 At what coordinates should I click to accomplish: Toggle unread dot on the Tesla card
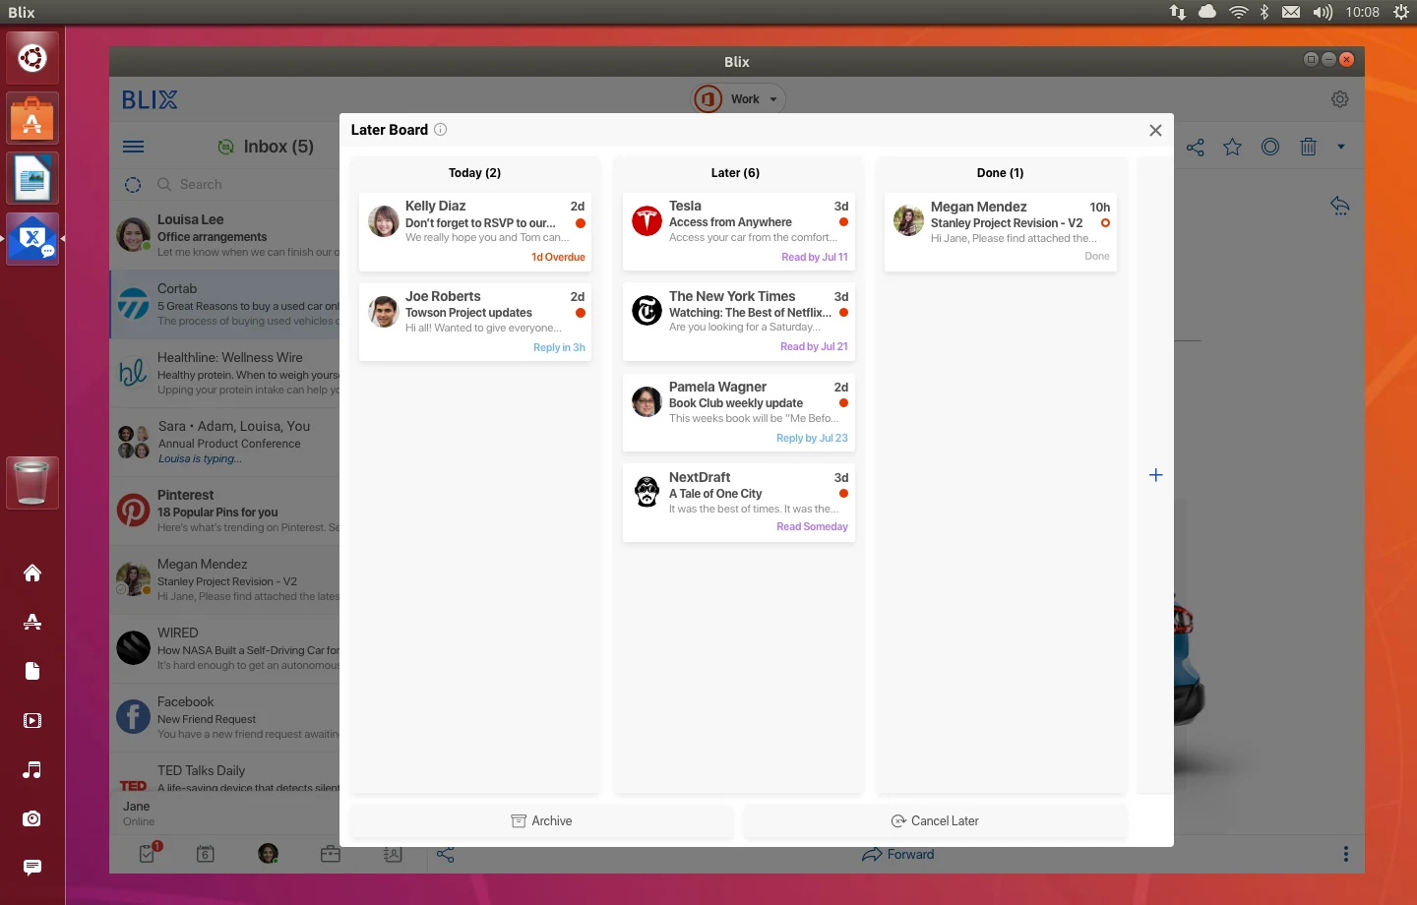click(843, 222)
